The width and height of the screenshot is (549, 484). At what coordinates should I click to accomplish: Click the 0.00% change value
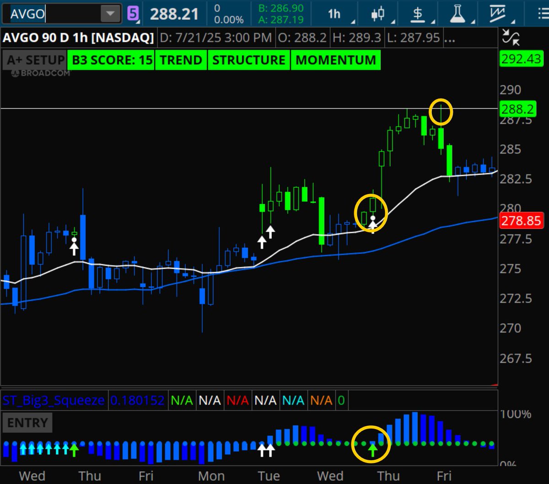tap(229, 19)
